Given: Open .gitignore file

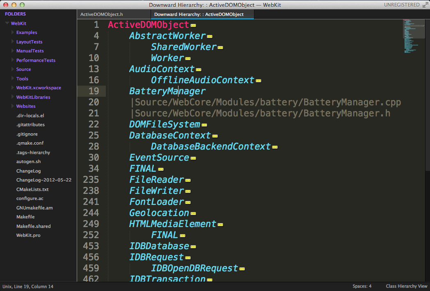Looking at the screenshot, I should [27, 134].
